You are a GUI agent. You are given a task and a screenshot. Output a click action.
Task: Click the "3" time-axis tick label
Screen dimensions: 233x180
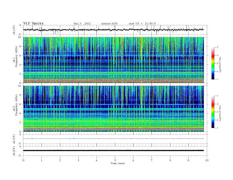pos(78,160)
